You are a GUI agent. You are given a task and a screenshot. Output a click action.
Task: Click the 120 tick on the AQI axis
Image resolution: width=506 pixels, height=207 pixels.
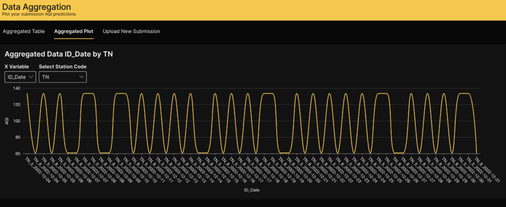coord(17,104)
